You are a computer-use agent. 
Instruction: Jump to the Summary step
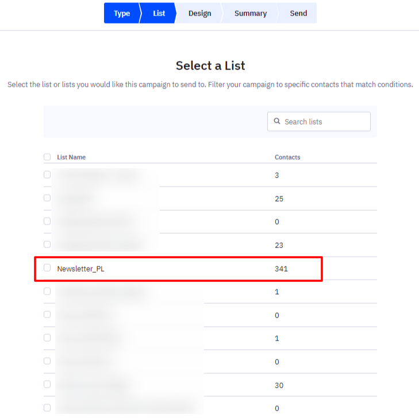[x=251, y=13]
